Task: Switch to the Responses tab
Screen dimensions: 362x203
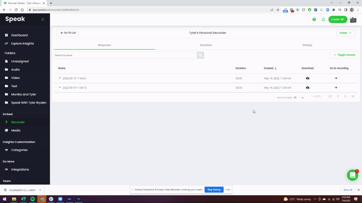Action: tap(105, 45)
